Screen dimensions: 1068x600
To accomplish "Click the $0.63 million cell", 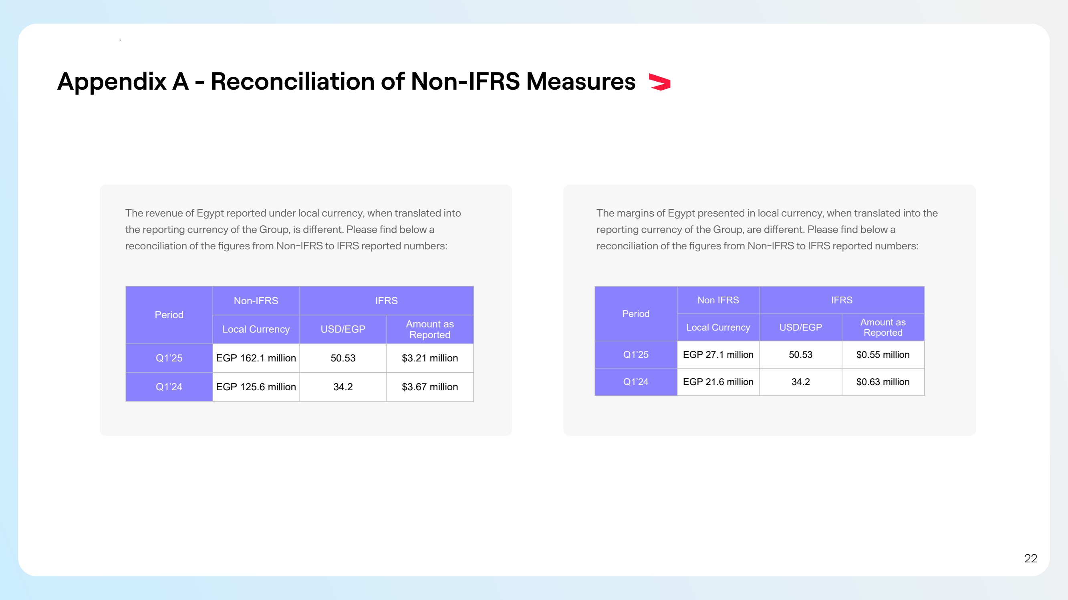I will [x=883, y=381].
